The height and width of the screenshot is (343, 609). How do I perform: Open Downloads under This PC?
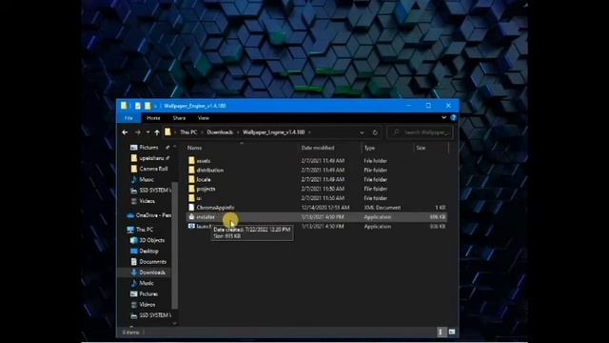pos(152,272)
